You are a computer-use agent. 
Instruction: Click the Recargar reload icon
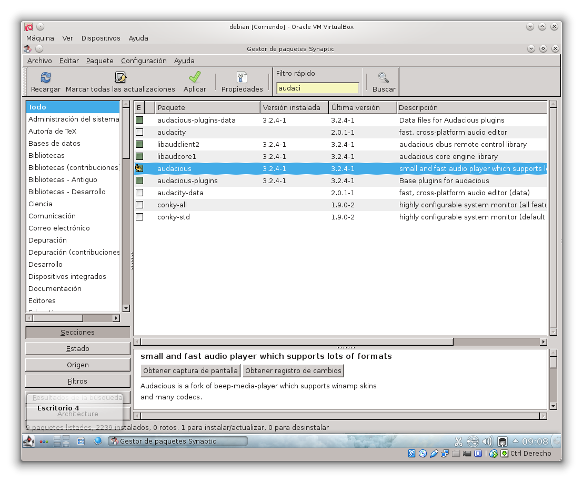[x=45, y=77]
